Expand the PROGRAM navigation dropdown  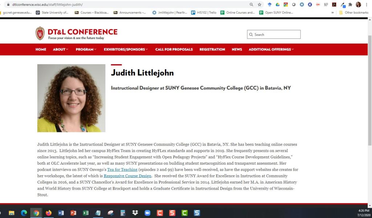point(86,49)
